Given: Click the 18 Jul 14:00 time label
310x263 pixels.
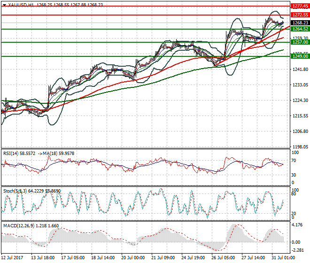Looking at the screenshot, I should [103, 258].
